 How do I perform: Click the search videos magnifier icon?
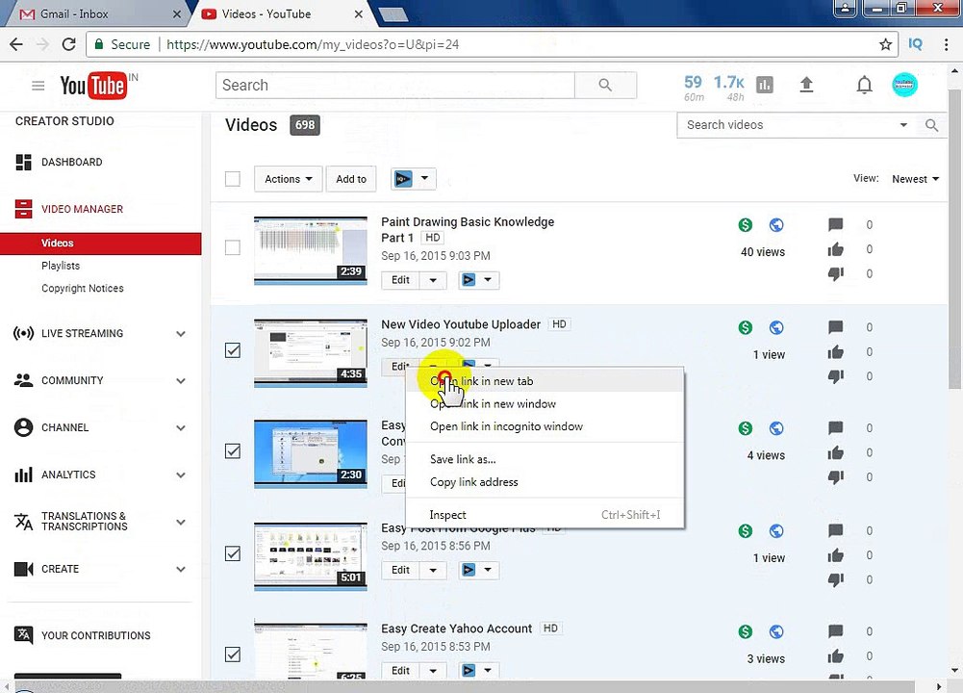coord(931,125)
